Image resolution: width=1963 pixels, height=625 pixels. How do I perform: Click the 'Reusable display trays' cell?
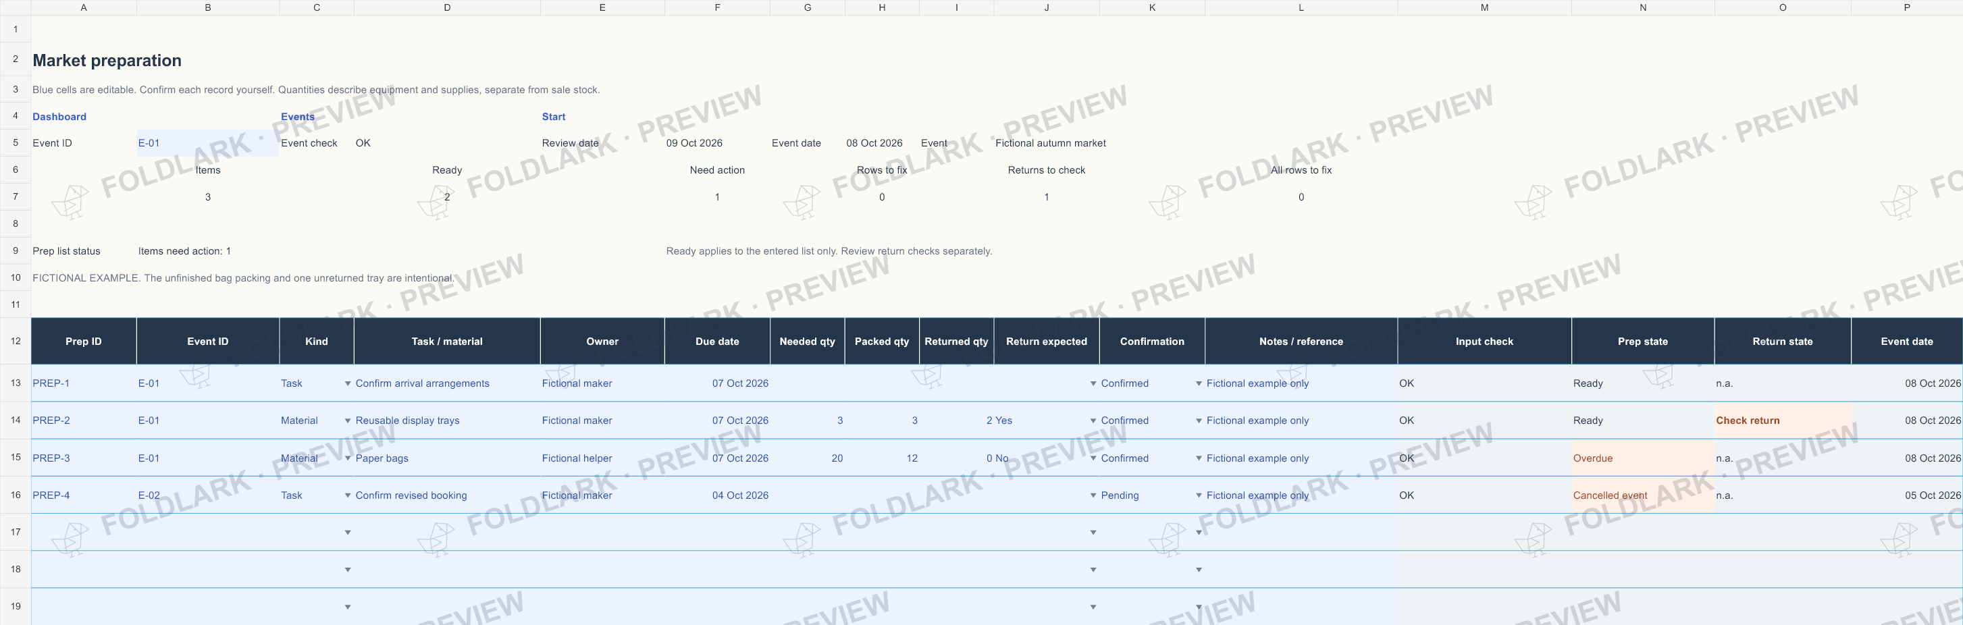pos(447,421)
